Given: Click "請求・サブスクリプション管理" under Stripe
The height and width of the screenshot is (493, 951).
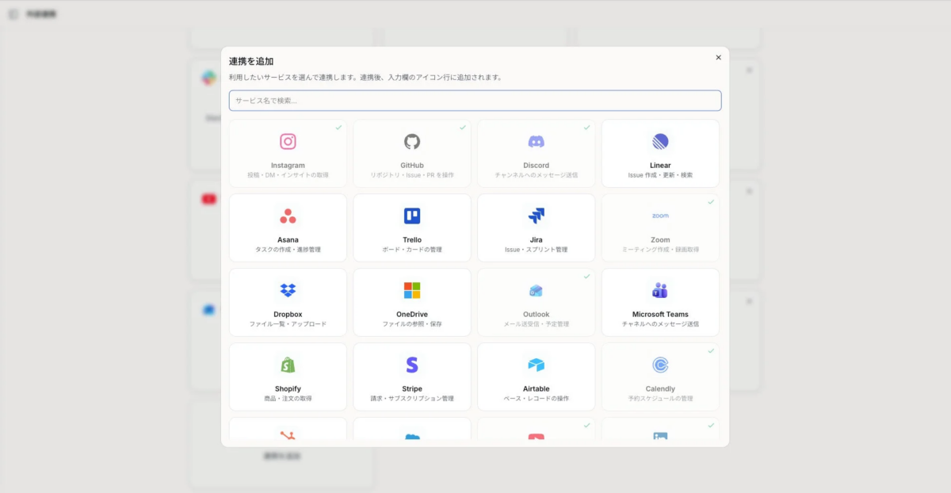Looking at the screenshot, I should click(412, 399).
